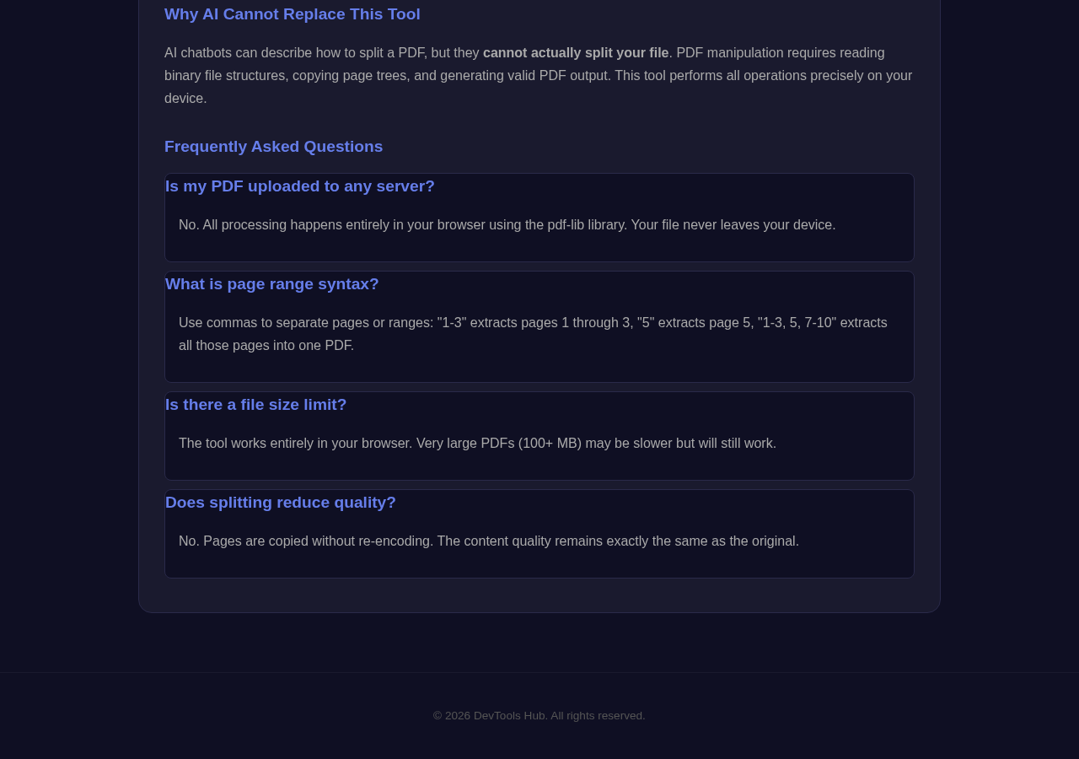Click bold text 'cannot actually split your file'

[576, 53]
